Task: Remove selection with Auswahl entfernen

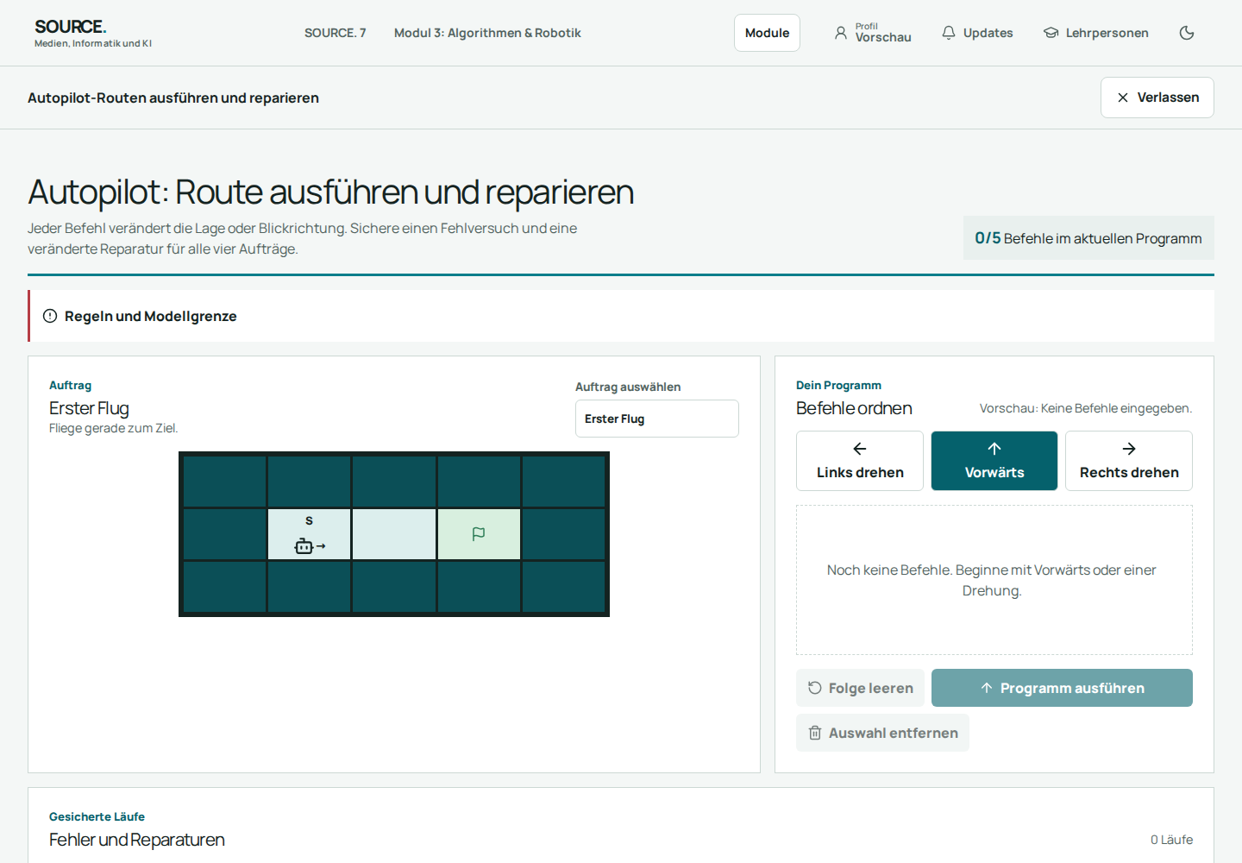Action: (882, 733)
